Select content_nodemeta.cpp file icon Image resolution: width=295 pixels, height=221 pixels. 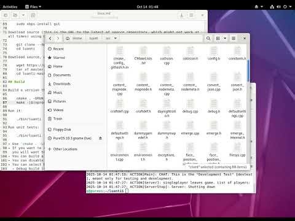pyautogui.click(x=167, y=77)
